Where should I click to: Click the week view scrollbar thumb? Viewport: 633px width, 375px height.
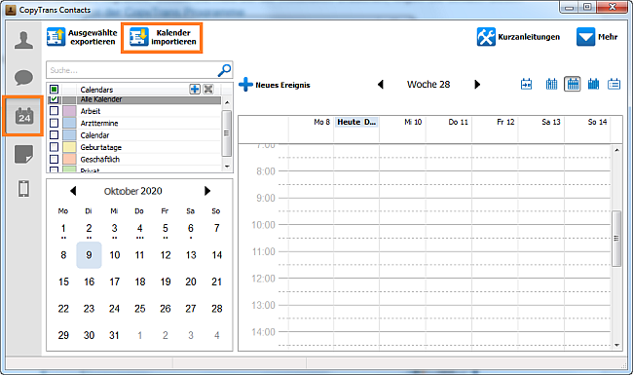pyautogui.click(x=616, y=239)
